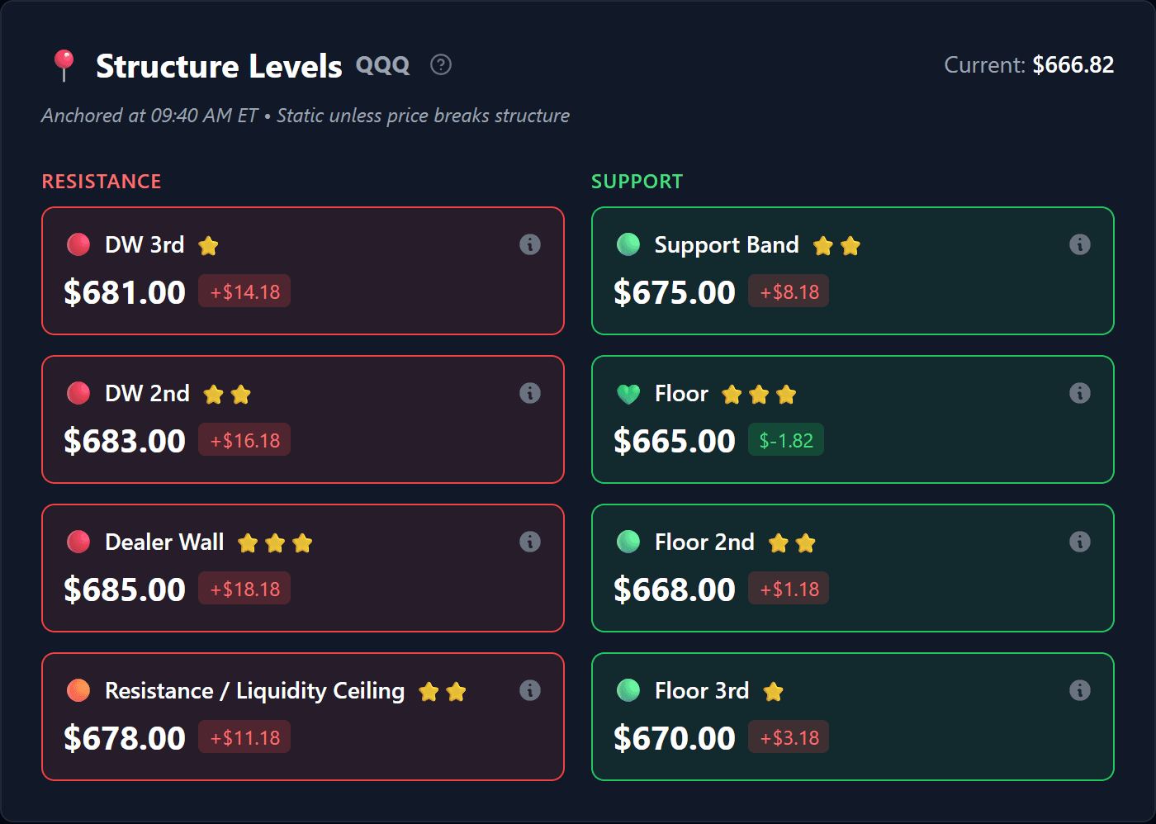Click the green dot beside Floor 2nd
Screen dimensions: 1156x824
pos(628,542)
